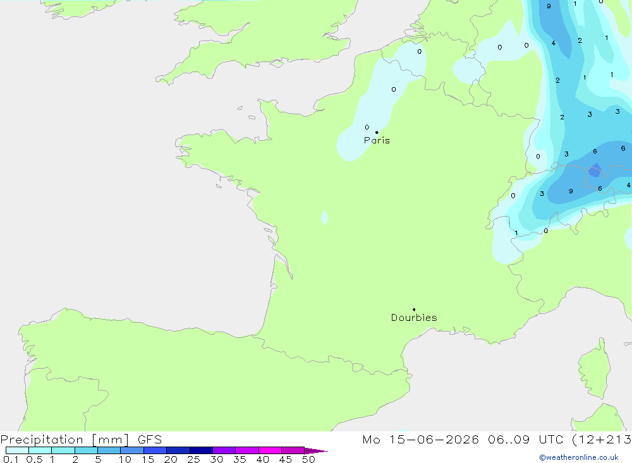Select the black dot marking Paris
The height and width of the screenshot is (463, 632).
tap(377, 132)
